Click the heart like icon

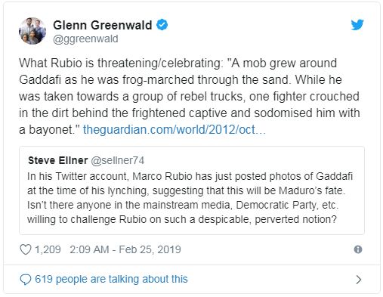click(26, 249)
